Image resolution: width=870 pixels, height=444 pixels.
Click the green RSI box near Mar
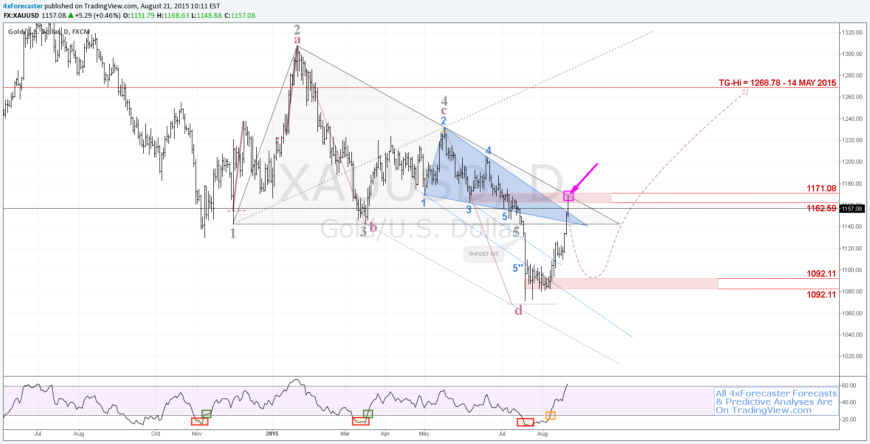click(368, 414)
